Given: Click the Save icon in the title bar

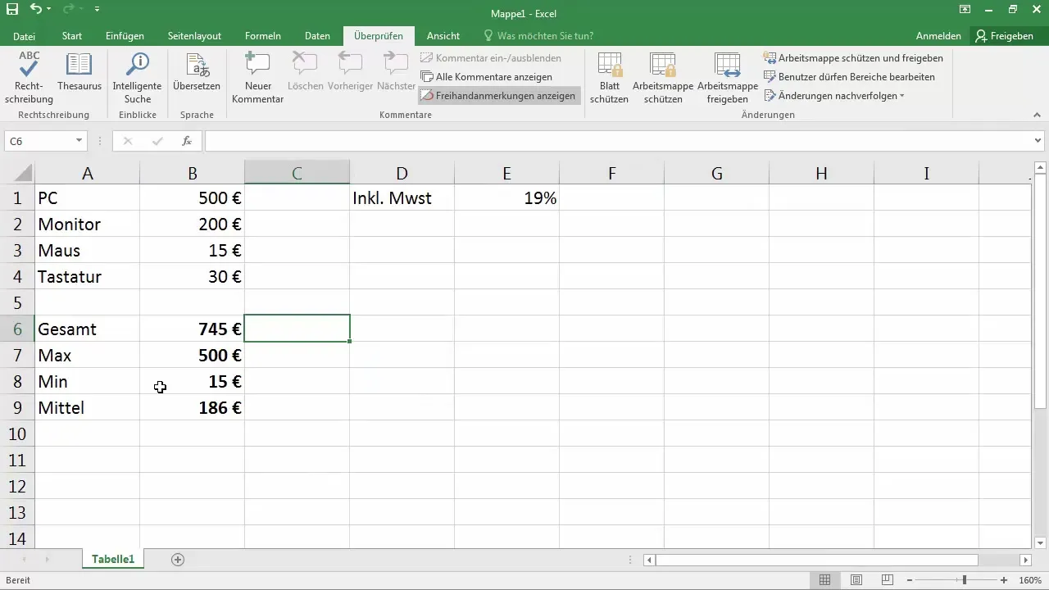Looking at the screenshot, I should 12,10.
